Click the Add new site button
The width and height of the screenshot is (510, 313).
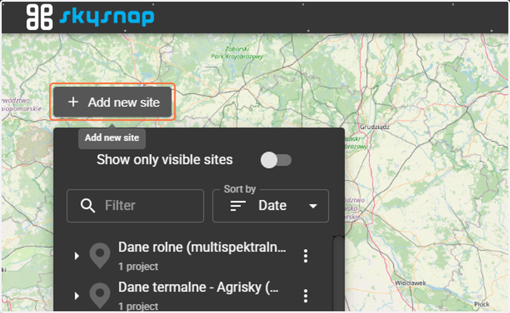(x=112, y=102)
